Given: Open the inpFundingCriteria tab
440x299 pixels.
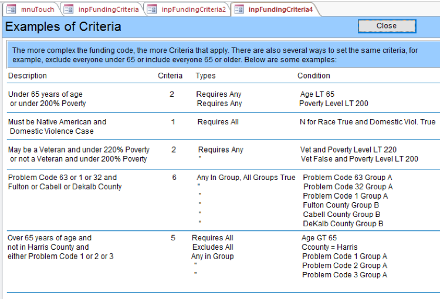Looking at the screenshot, I should coord(108,9).
